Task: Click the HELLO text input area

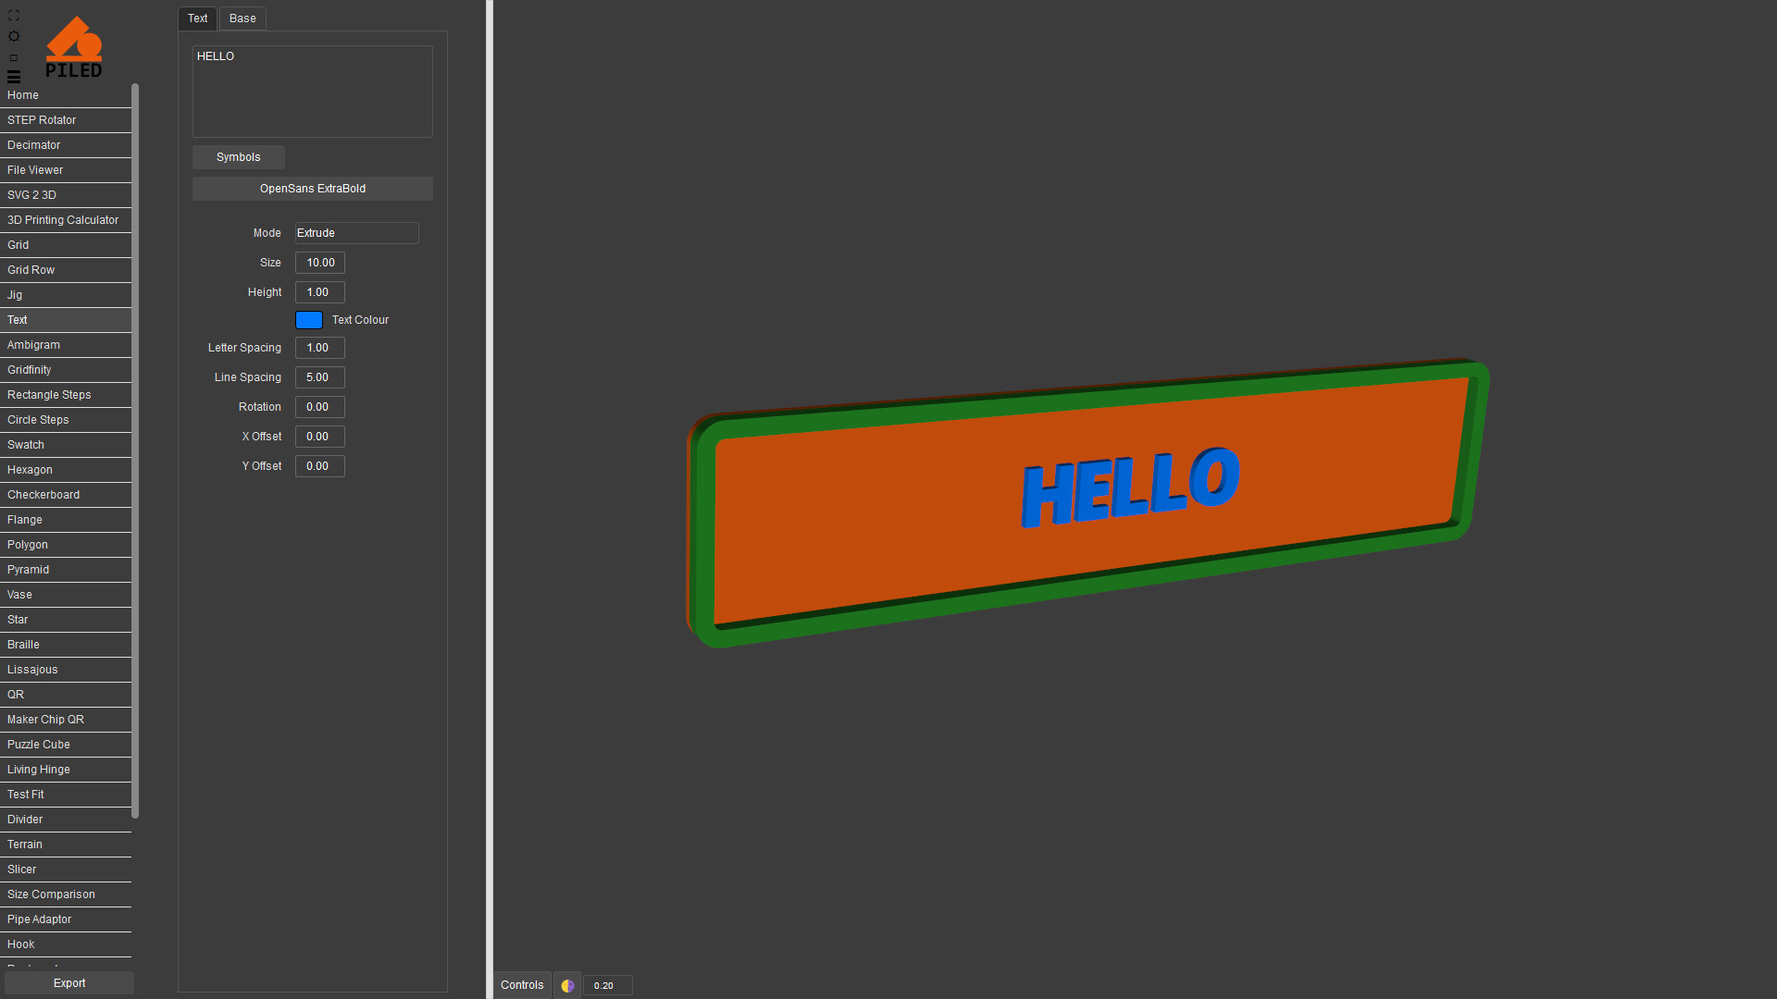Action: (312, 92)
